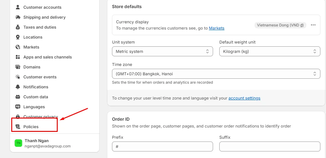Click the Notifications bell icon
This screenshot has height=158, width=326.
click(x=18, y=87)
